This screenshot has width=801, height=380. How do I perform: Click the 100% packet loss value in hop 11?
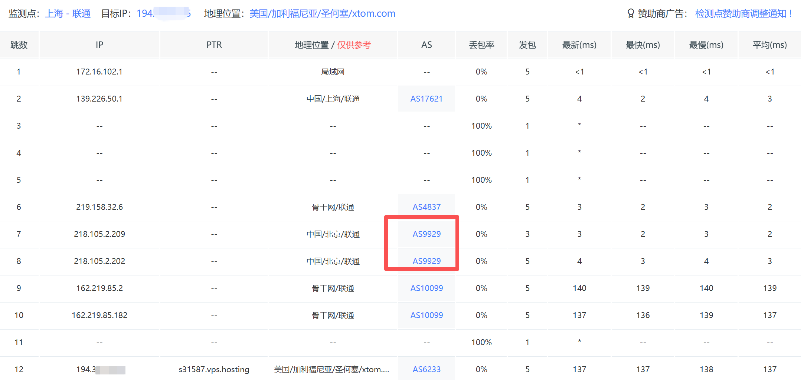point(481,343)
